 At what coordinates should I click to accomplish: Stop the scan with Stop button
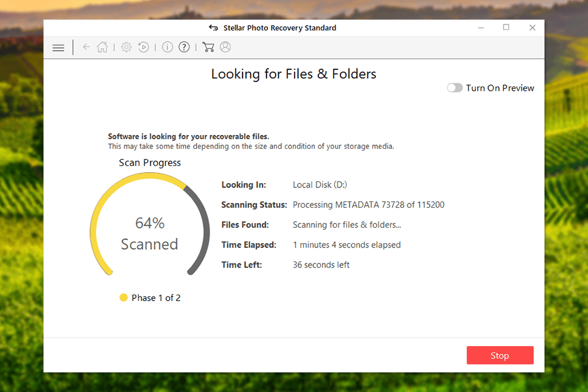(499, 355)
